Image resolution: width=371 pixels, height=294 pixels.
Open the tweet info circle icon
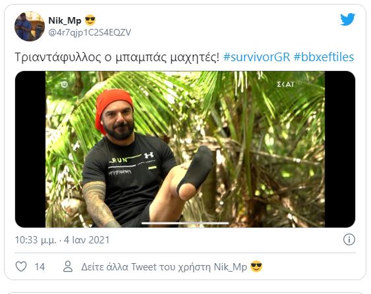[x=349, y=239]
